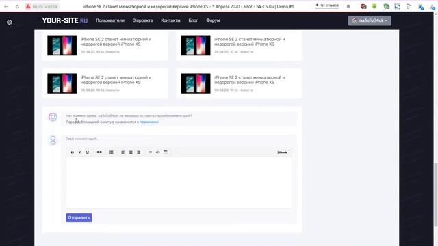Insert a quote block in the editor
This screenshot has width=438, height=246.
[x=151, y=152]
